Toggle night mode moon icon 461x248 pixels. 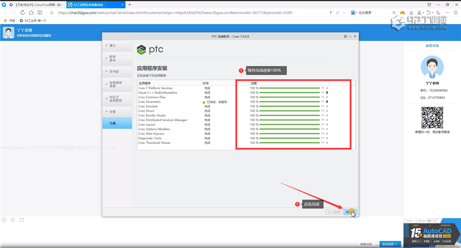coord(438,13)
